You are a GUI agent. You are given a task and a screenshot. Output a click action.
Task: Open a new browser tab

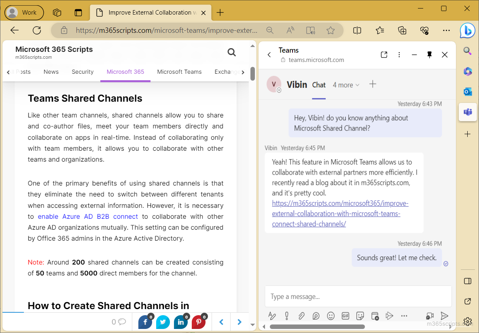click(x=220, y=13)
